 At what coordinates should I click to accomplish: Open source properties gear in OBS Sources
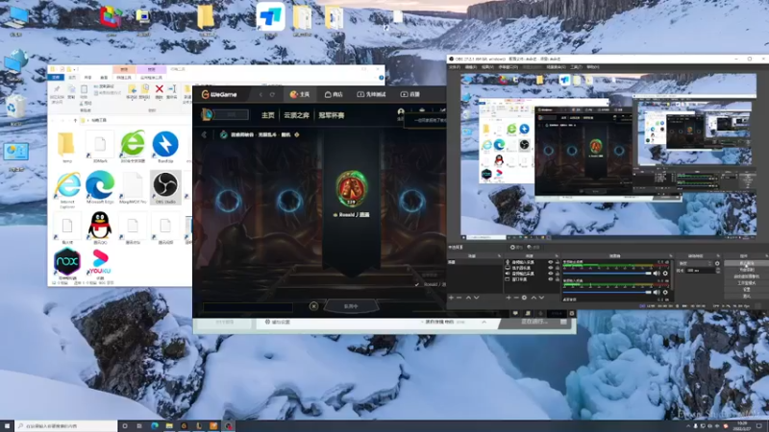coord(524,298)
